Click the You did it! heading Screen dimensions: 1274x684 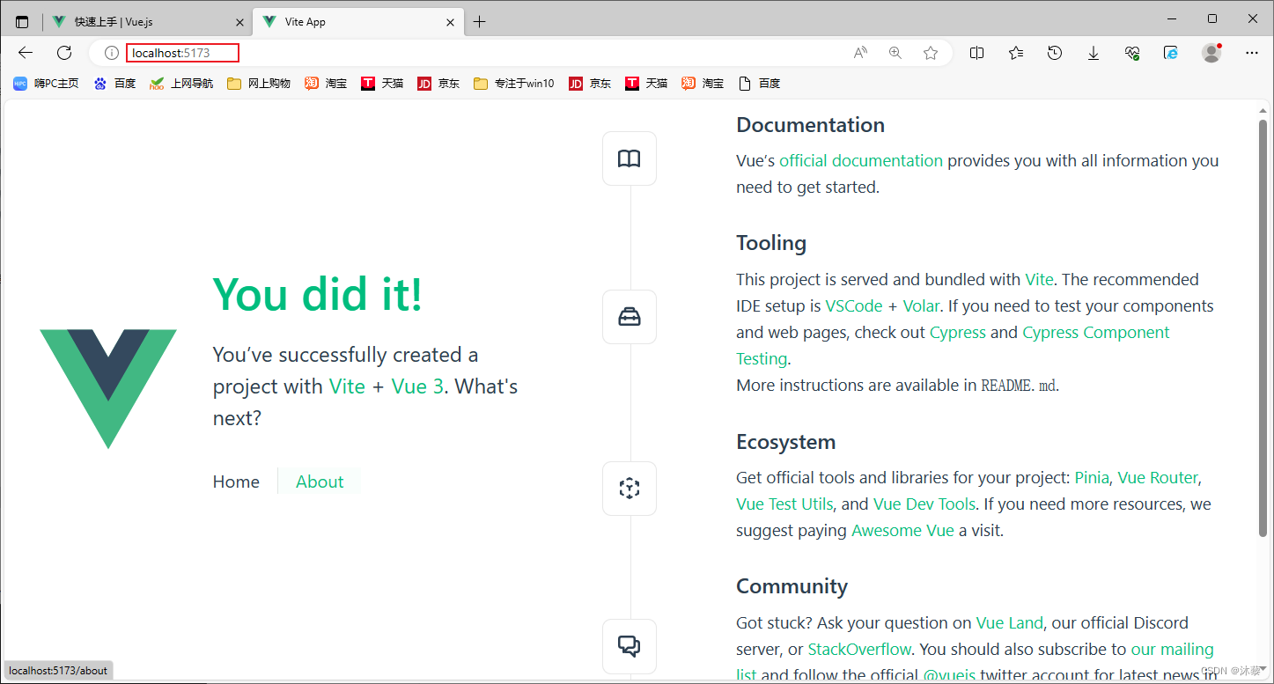(318, 294)
